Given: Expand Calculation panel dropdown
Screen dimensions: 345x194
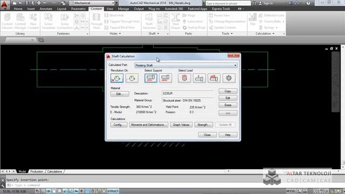Looking at the screenshot, I should point(265,33).
